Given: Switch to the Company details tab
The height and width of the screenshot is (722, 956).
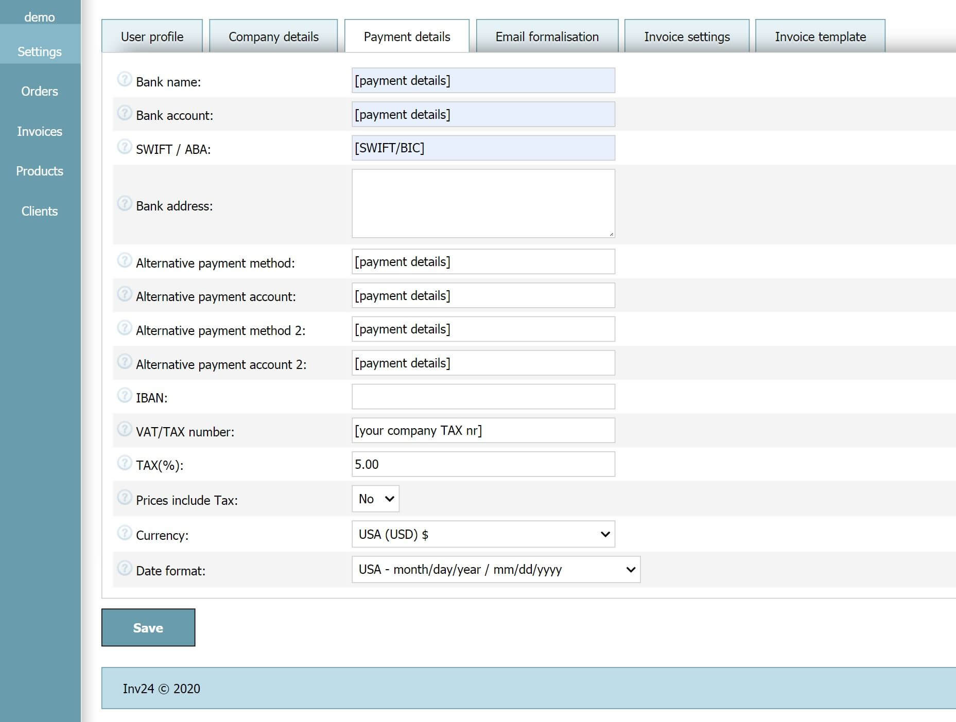Looking at the screenshot, I should point(273,36).
